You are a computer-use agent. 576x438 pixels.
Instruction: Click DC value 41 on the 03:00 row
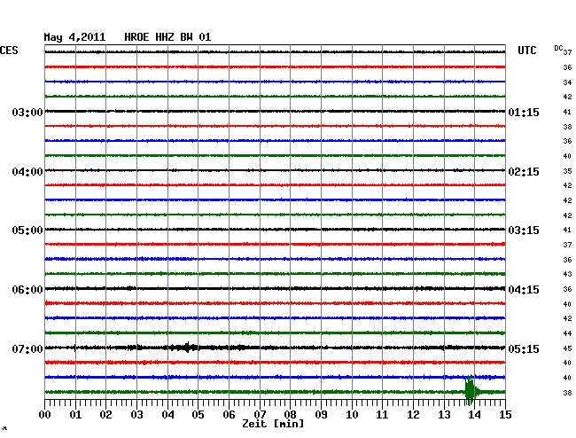pyautogui.click(x=567, y=112)
